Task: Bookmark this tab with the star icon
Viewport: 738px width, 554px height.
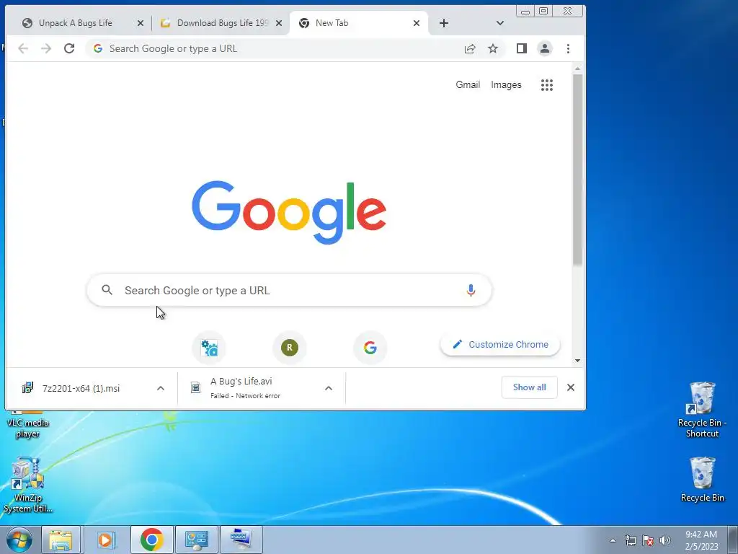Action: point(493,48)
